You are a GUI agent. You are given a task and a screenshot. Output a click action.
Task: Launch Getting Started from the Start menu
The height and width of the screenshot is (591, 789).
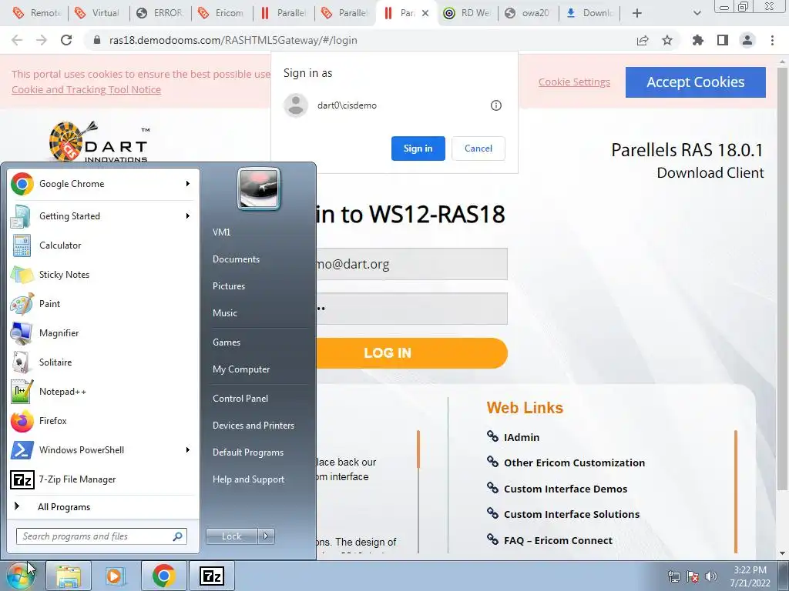click(x=103, y=216)
